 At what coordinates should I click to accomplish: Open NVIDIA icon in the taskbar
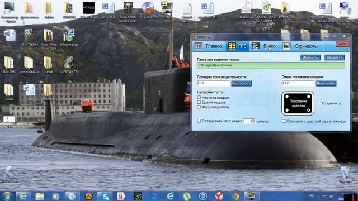(138, 196)
